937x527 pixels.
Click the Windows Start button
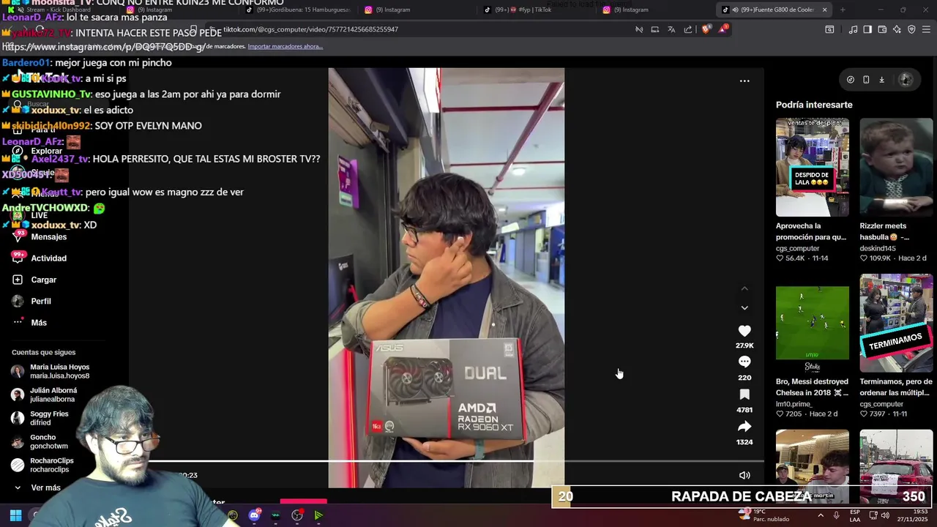pos(15,515)
